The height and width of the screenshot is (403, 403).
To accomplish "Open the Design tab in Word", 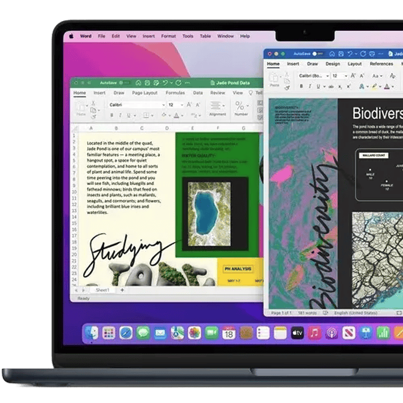I will pyautogui.click(x=333, y=64).
